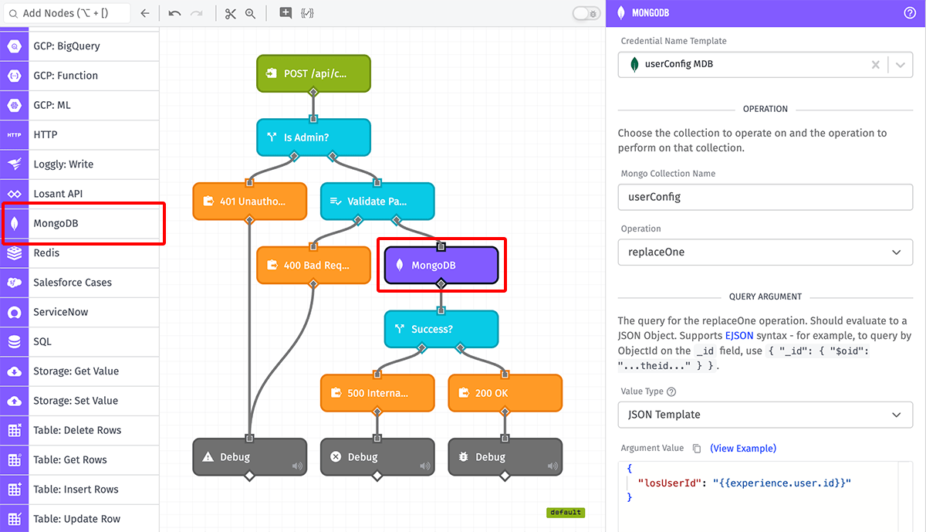
Task: Click the Mongo Collection Name input field
Action: [765, 197]
